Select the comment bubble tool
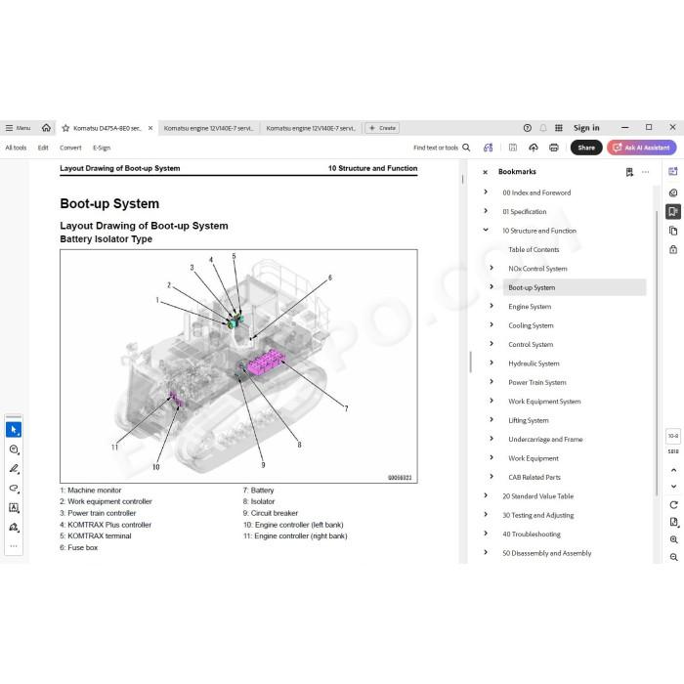This screenshot has height=684, width=684. tap(14, 449)
